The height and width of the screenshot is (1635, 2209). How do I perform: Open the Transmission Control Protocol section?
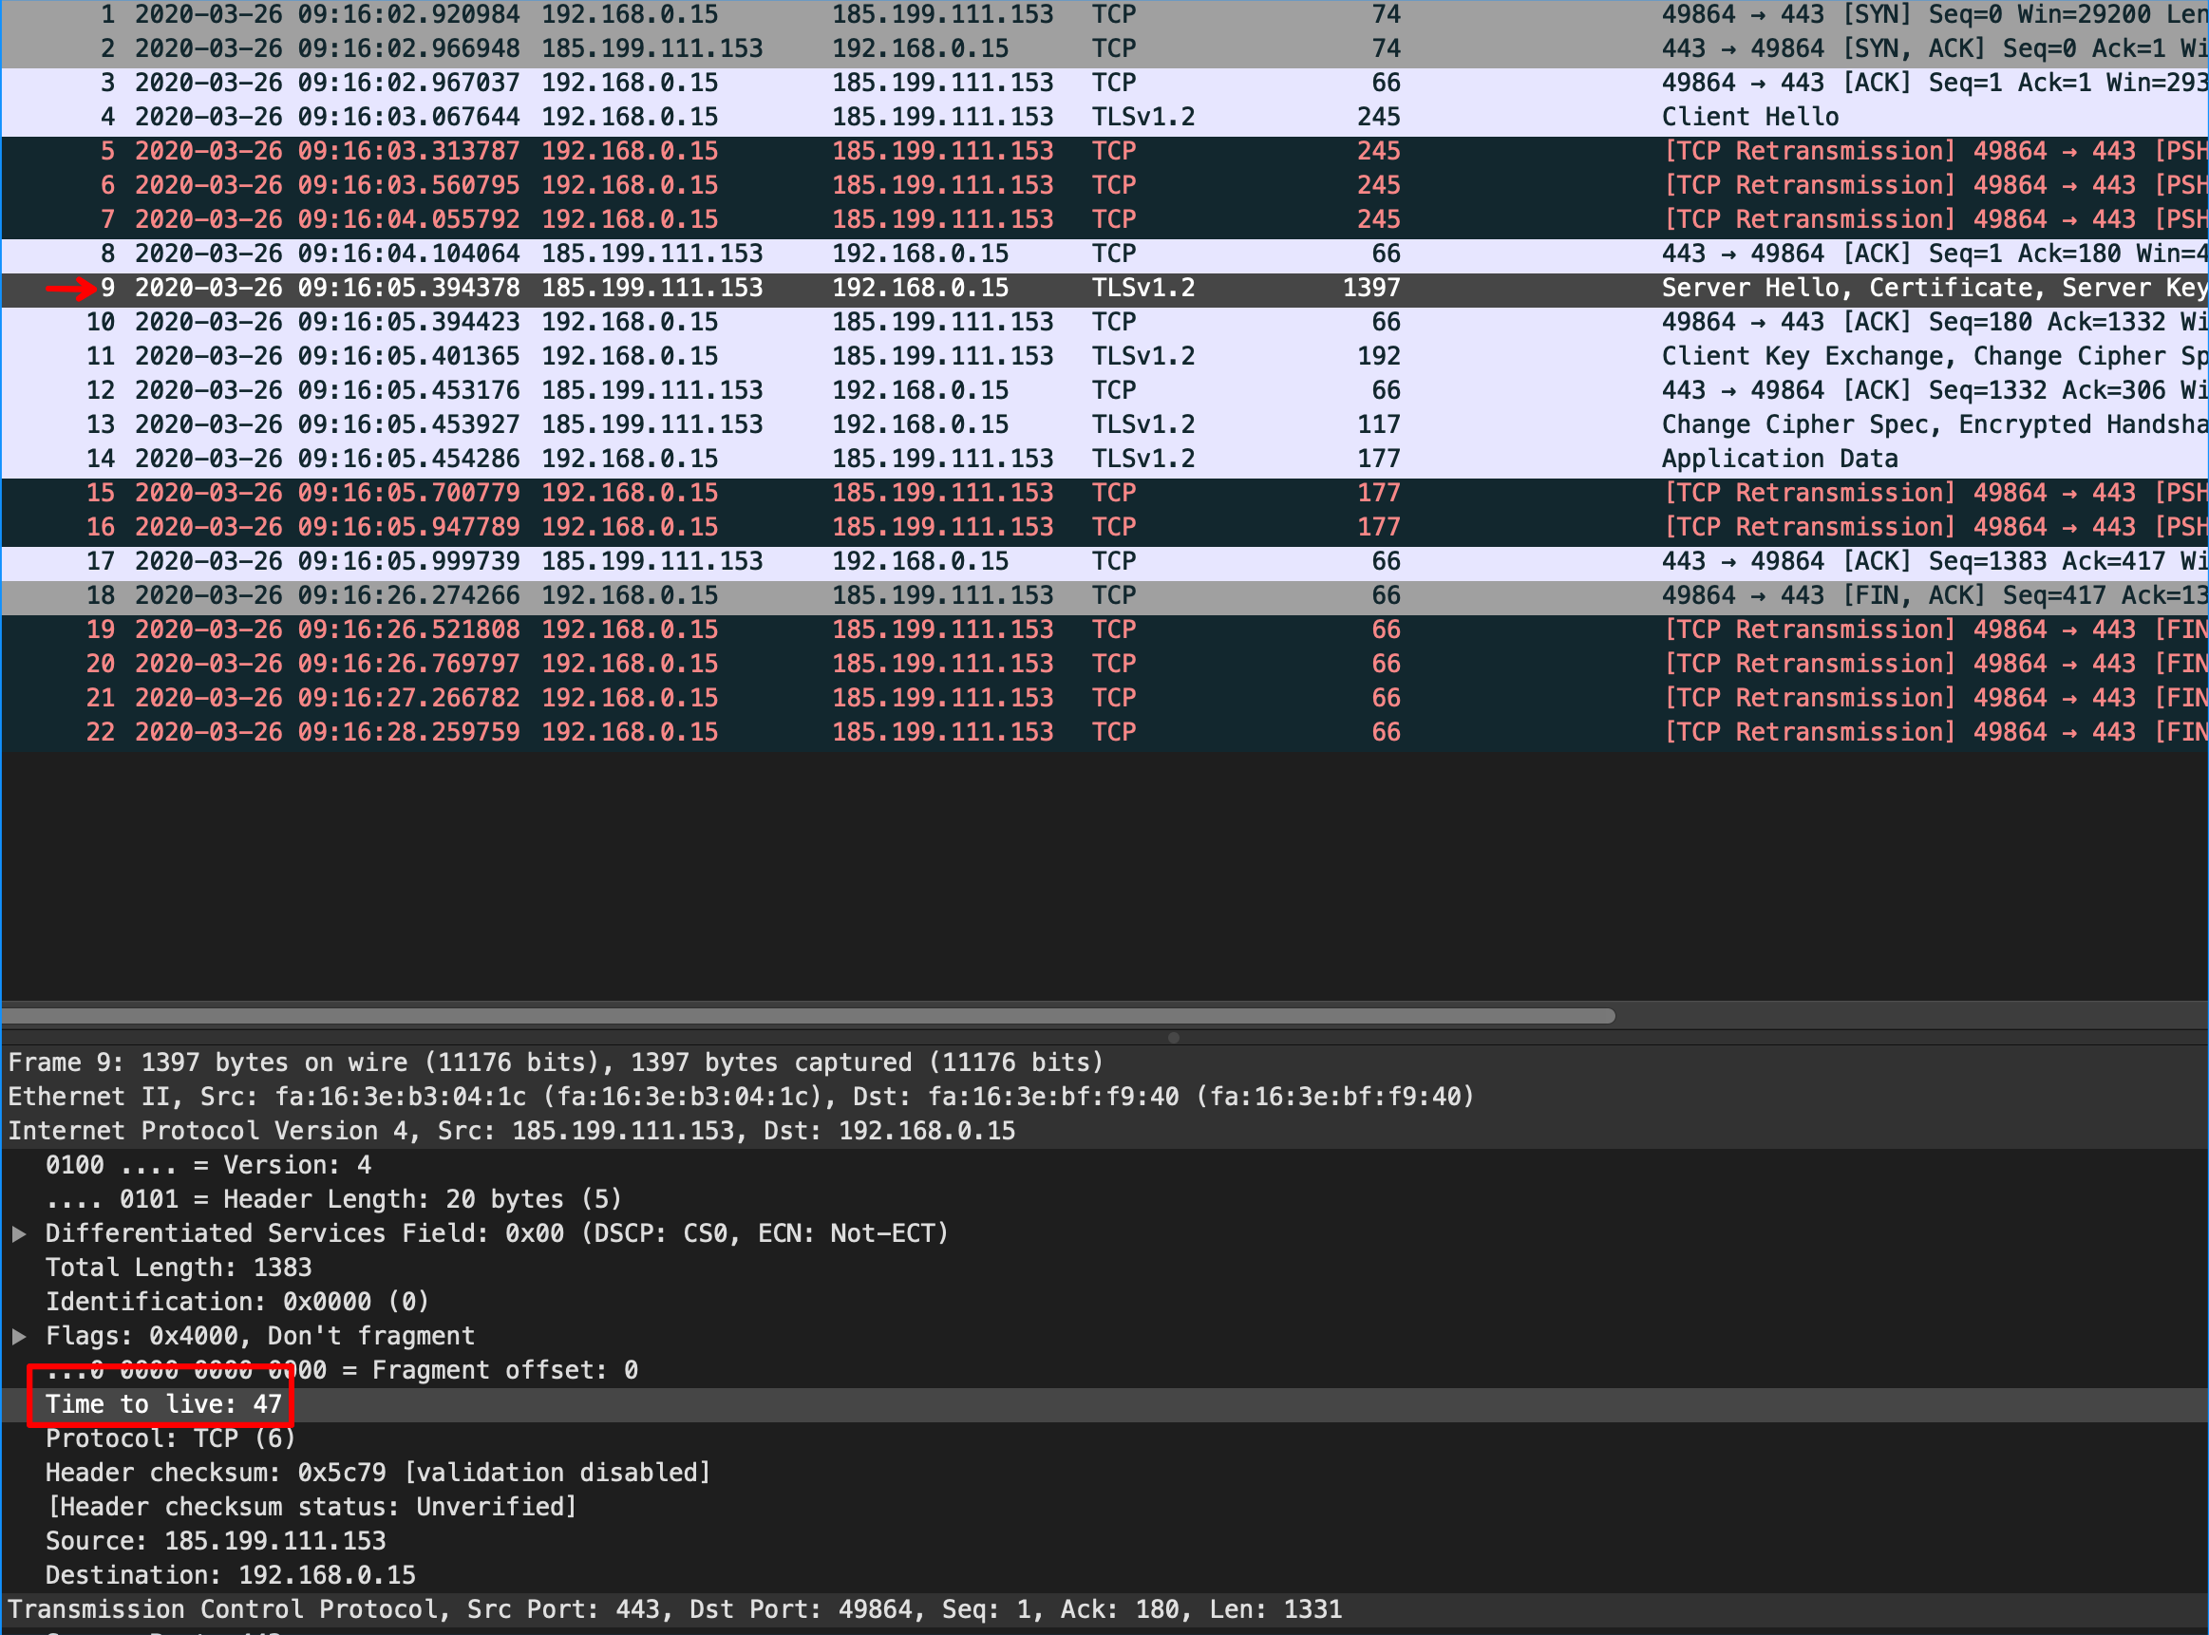(x=673, y=1609)
